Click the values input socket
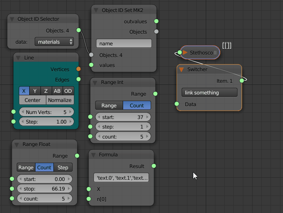283x213 pixels. (91, 65)
